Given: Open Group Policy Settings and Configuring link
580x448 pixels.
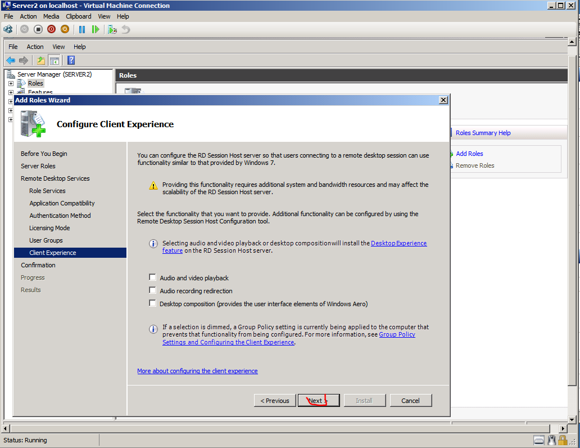Looking at the screenshot, I should 228,342.
